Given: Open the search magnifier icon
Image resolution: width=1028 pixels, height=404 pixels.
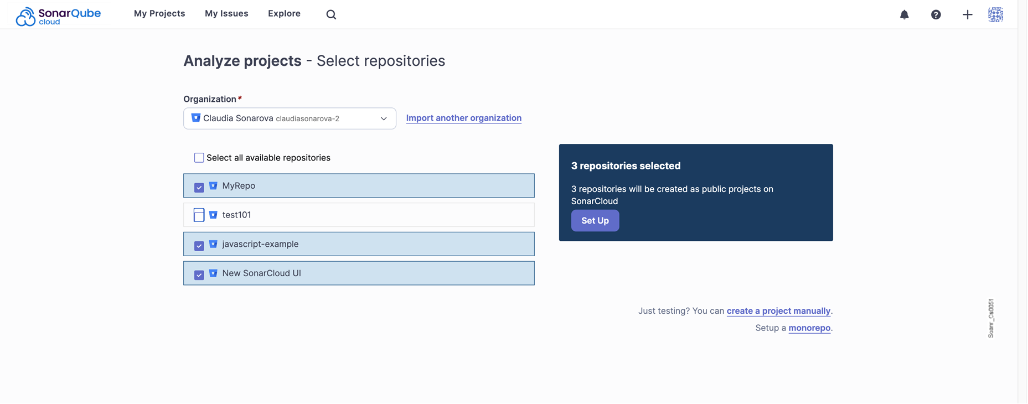Looking at the screenshot, I should [x=331, y=15].
